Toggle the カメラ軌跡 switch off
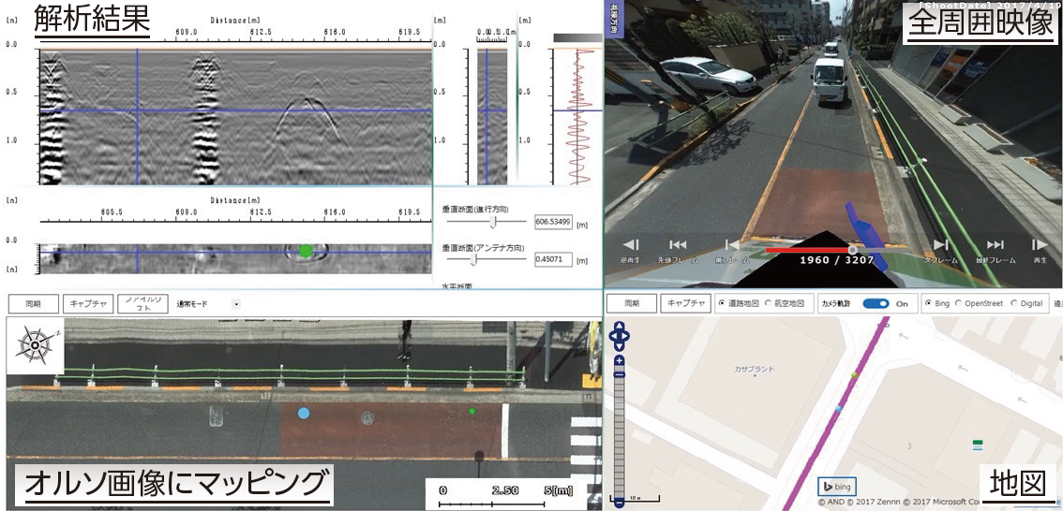This screenshot has width=1063, height=511. (x=876, y=304)
